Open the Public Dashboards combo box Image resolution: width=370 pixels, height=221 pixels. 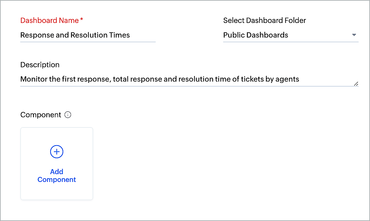pos(291,35)
